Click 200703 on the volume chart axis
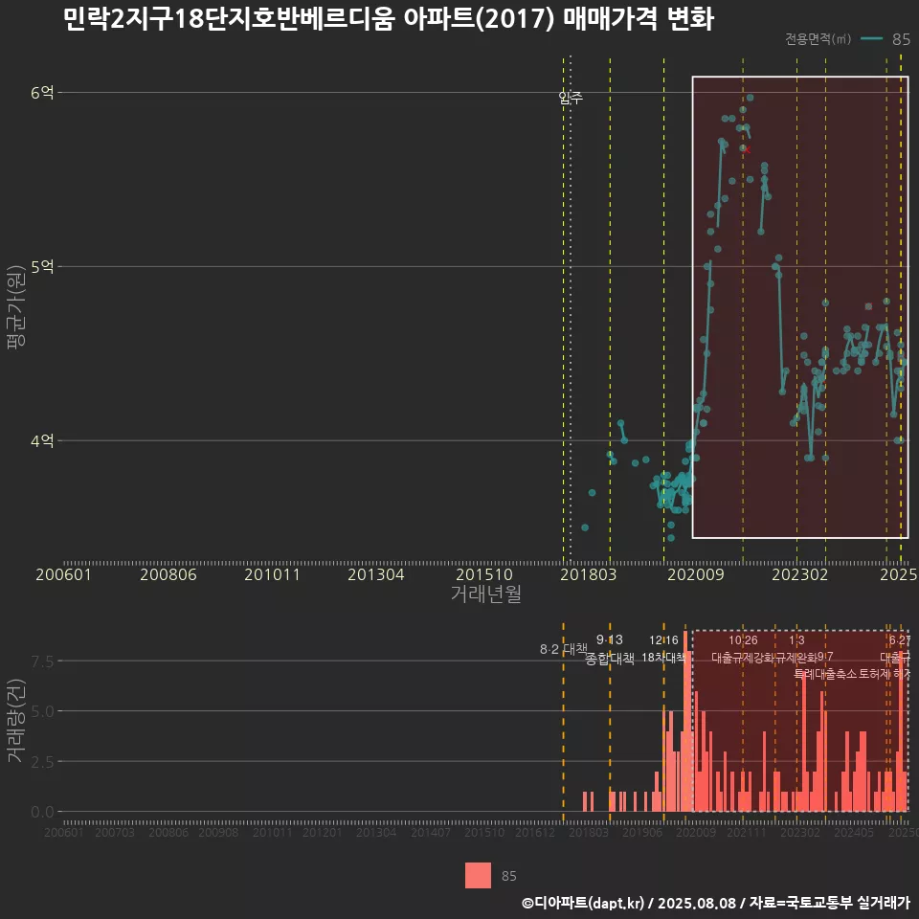 click(x=114, y=832)
